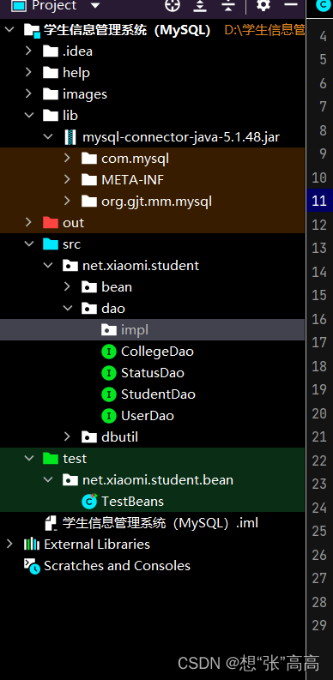Click the StatusDao interface icon

[x=108, y=372]
